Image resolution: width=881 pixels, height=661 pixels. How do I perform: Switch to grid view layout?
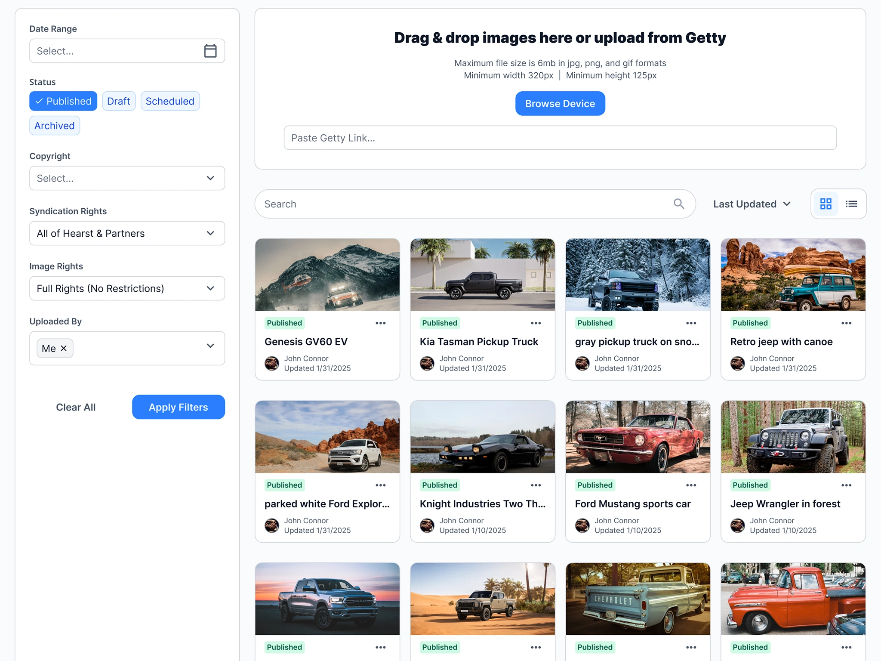click(x=826, y=204)
